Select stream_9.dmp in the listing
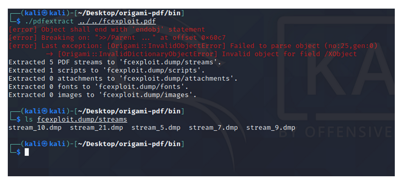The image size is (403, 182). coord(271,127)
